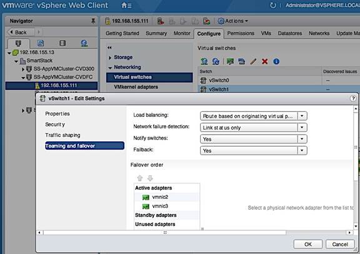Collapse the 192.168.155.13 tree node
Screen dimensions: 360x254
coord(9,53)
